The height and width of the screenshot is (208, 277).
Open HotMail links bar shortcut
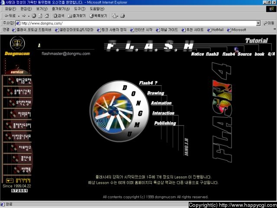pos(216,30)
